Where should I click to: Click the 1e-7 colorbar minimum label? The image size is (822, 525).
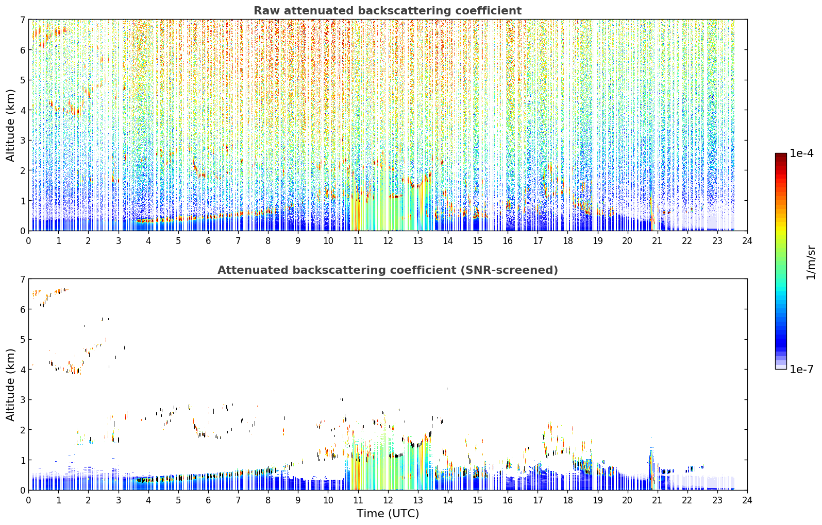pyautogui.click(x=801, y=370)
